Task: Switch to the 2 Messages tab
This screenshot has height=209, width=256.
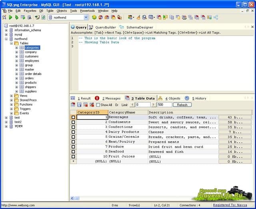Action: tap(111, 98)
